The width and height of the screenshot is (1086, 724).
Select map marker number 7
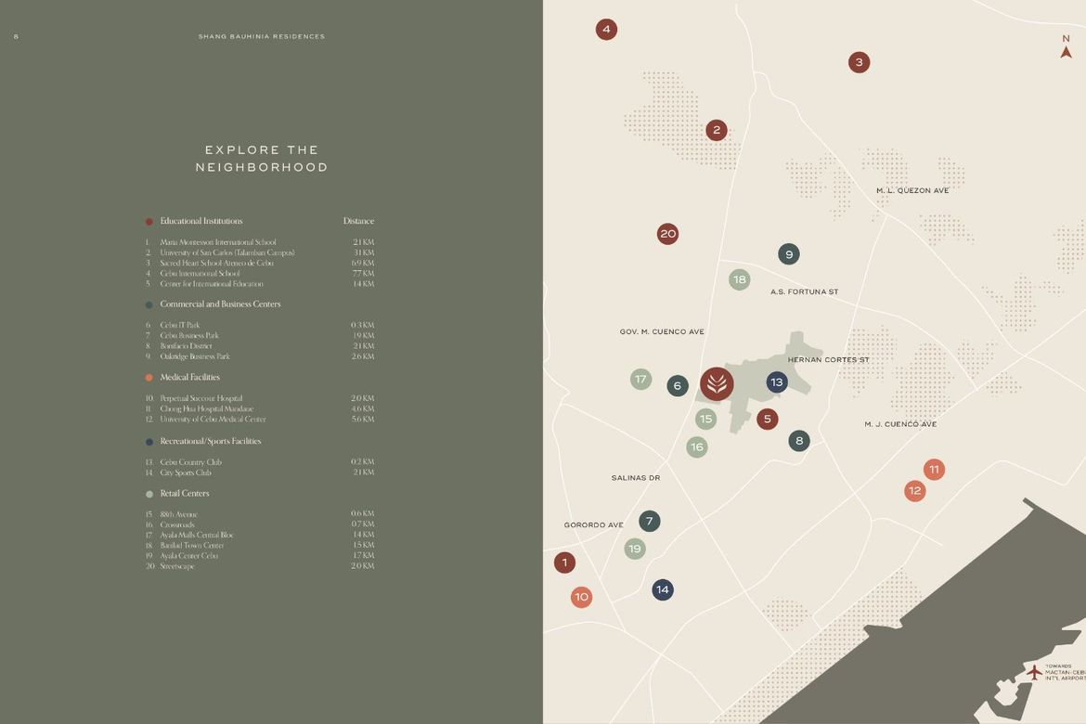649,521
